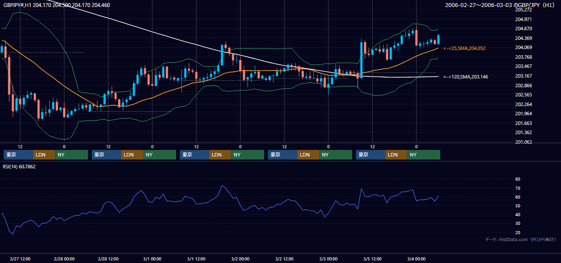Viewport: 561px width, 263px height.
Task: Click RSI scale value 60
Action: (518, 197)
